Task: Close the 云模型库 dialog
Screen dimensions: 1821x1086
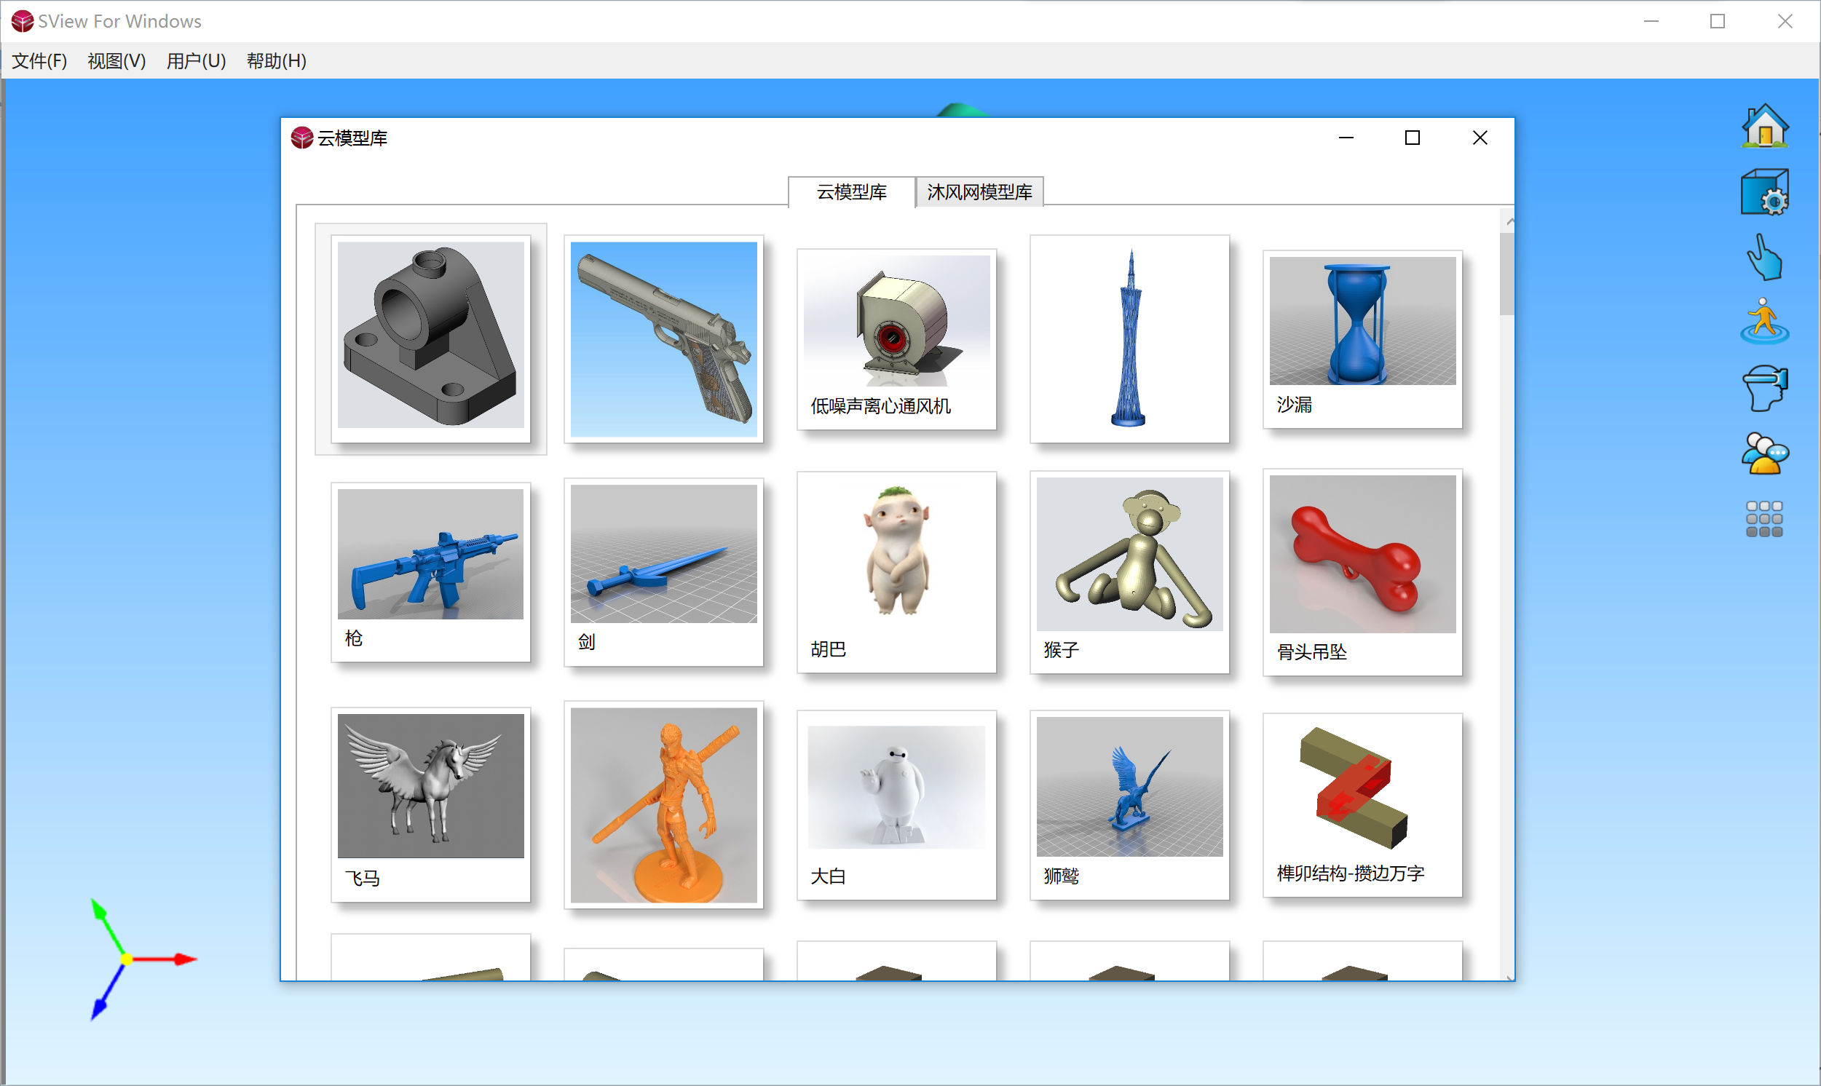Action: (1480, 138)
